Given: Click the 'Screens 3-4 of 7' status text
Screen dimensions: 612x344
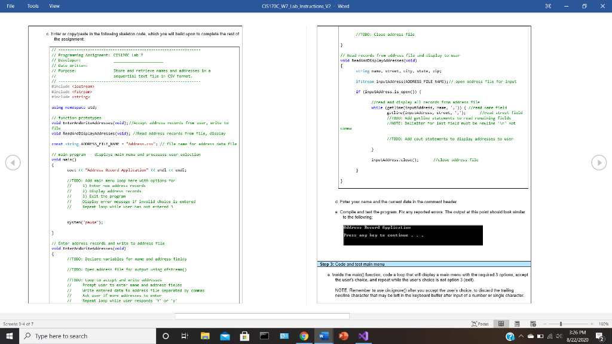Looking at the screenshot, I should click(19, 324).
